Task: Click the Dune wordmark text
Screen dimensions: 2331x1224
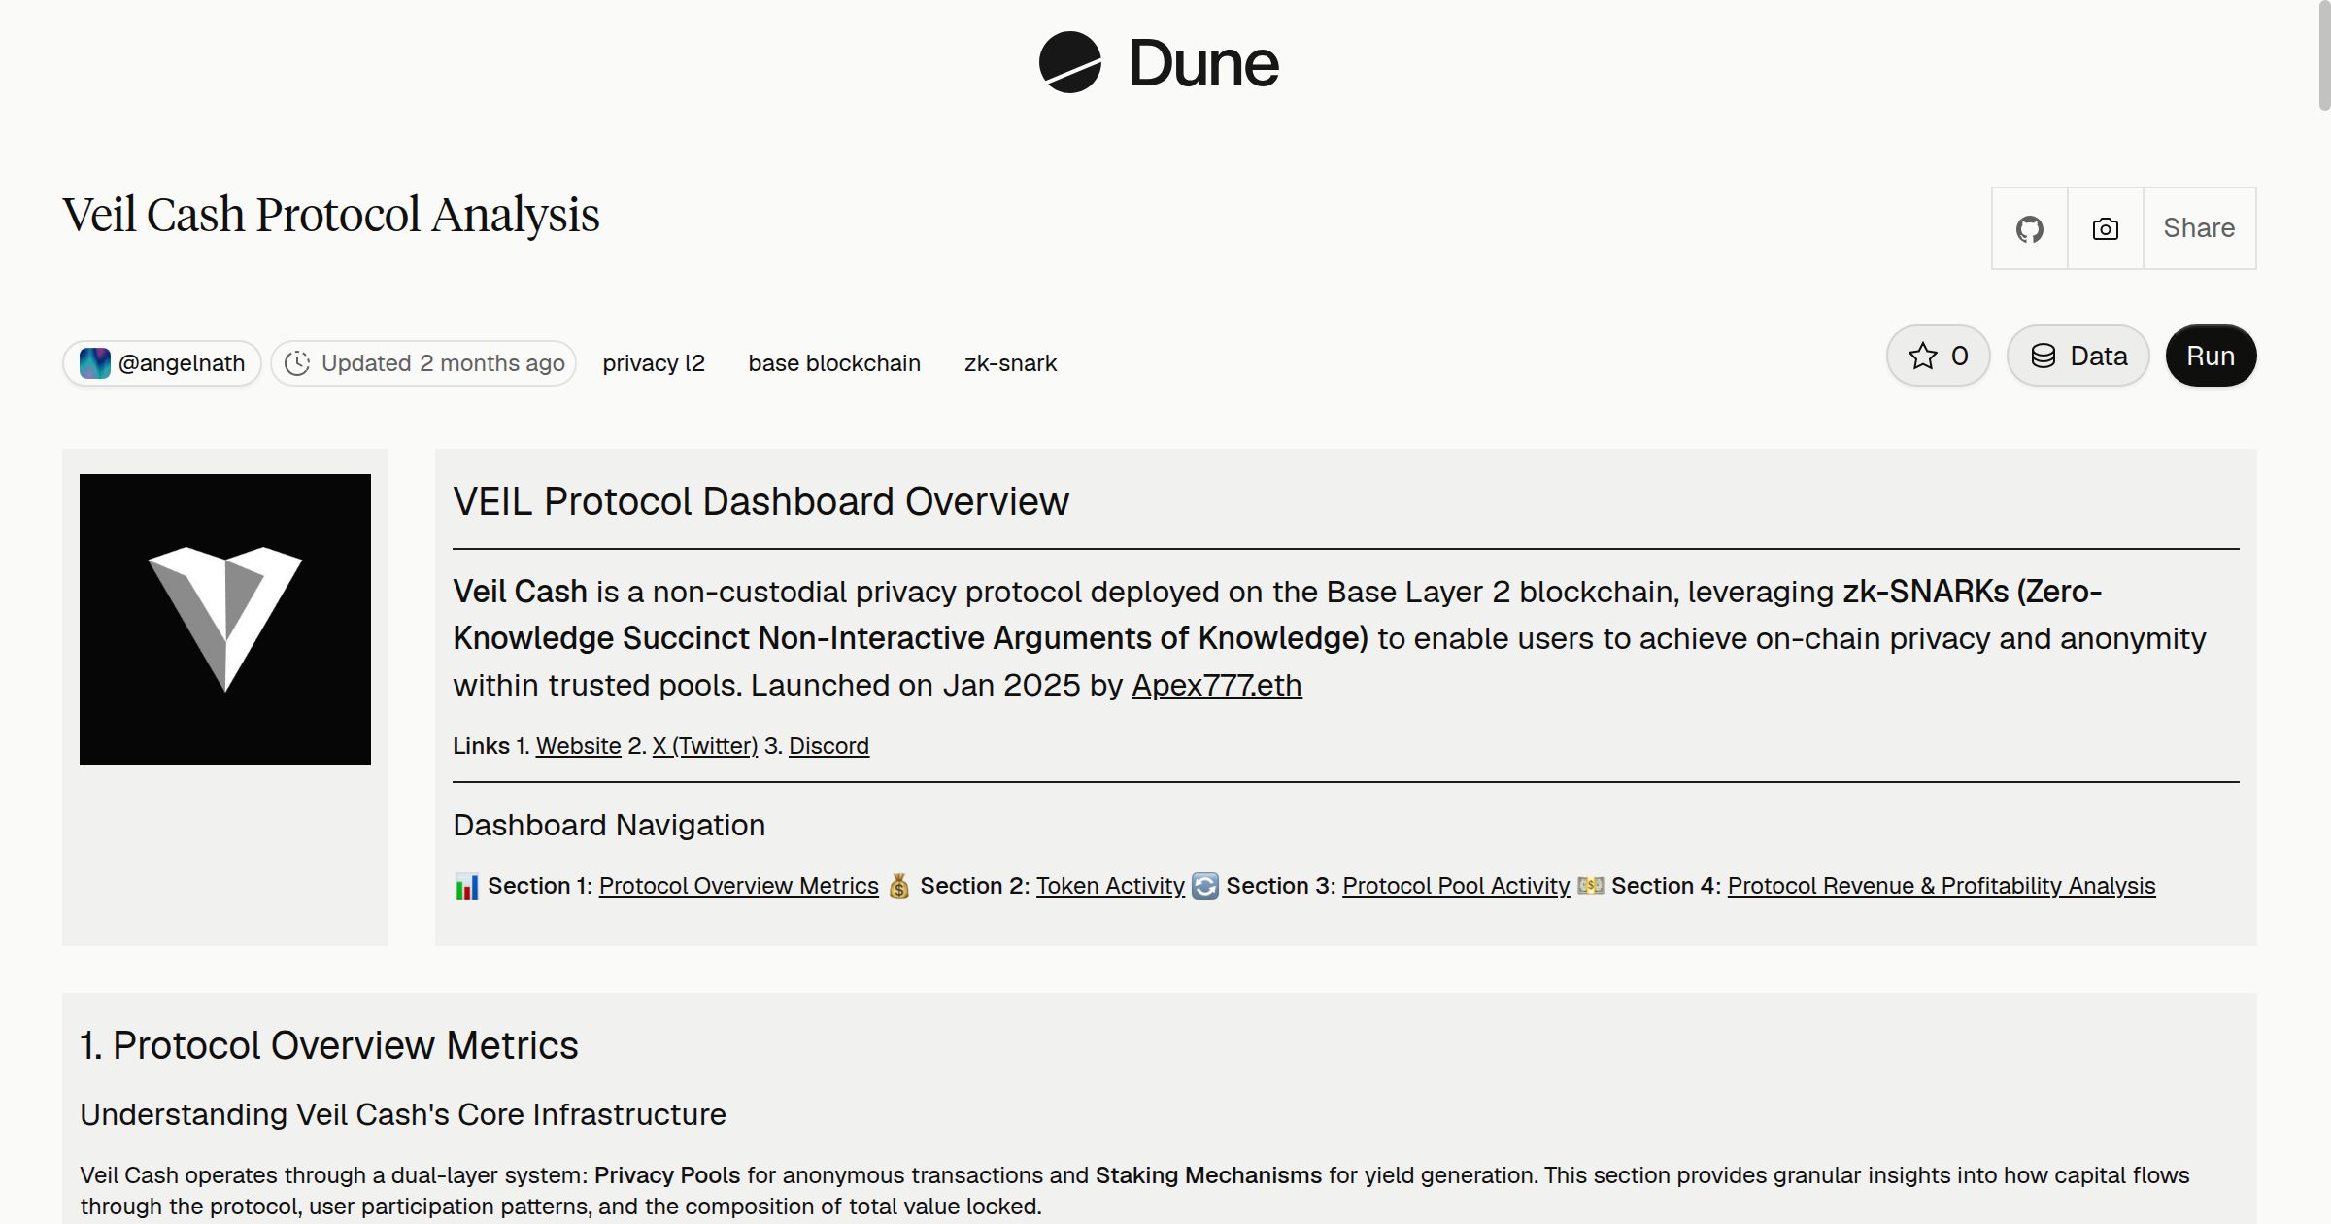Action: click(1203, 63)
